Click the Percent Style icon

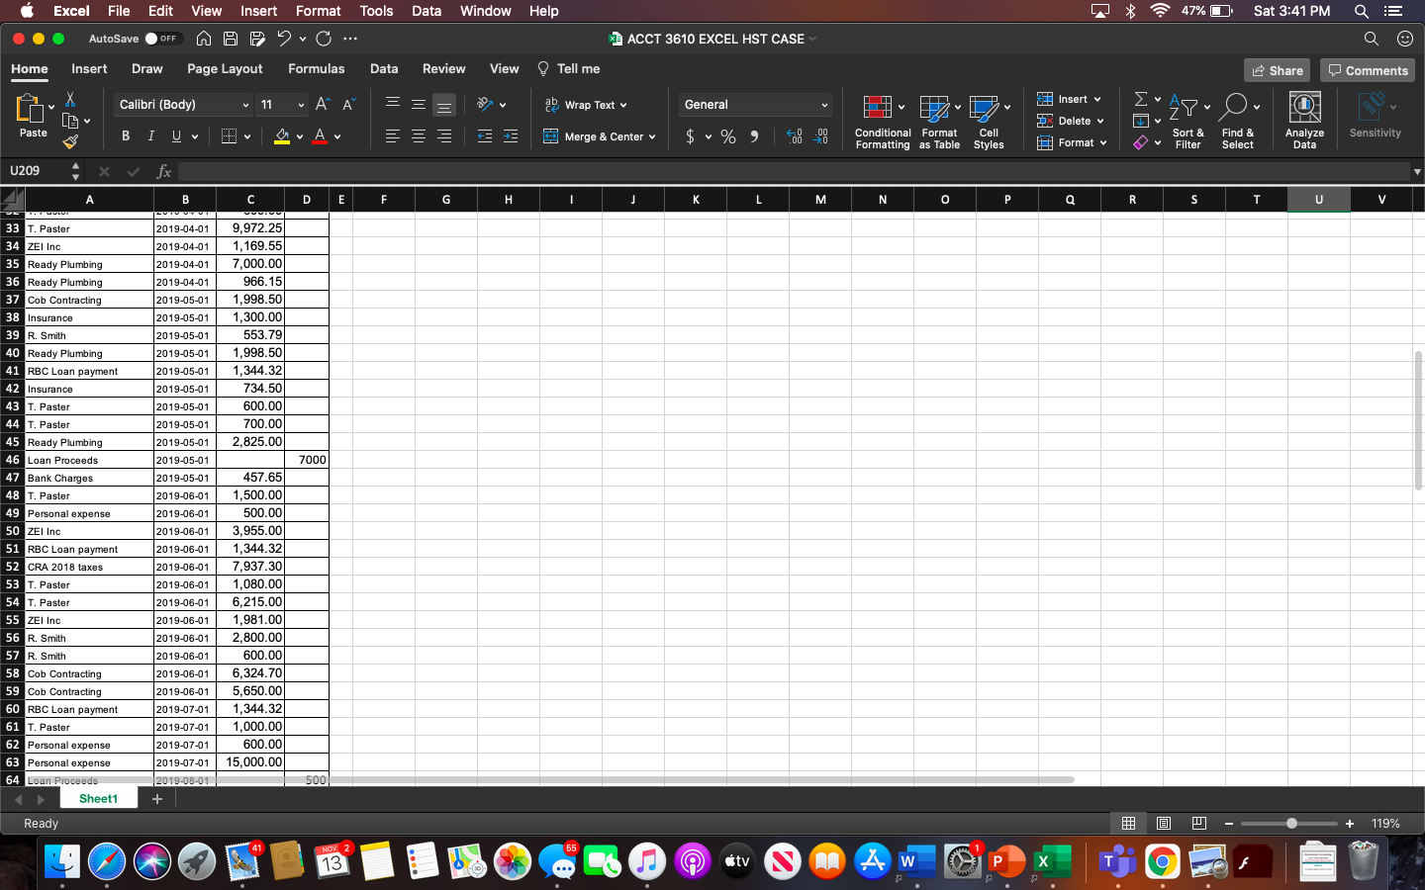(x=727, y=136)
